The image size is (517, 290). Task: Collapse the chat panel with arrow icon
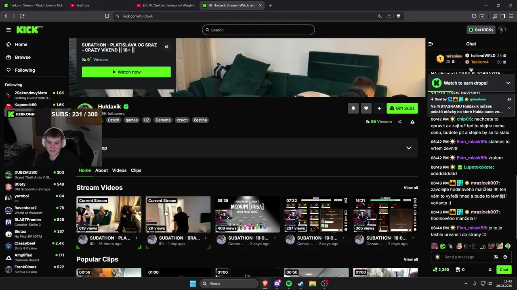[x=431, y=44]
